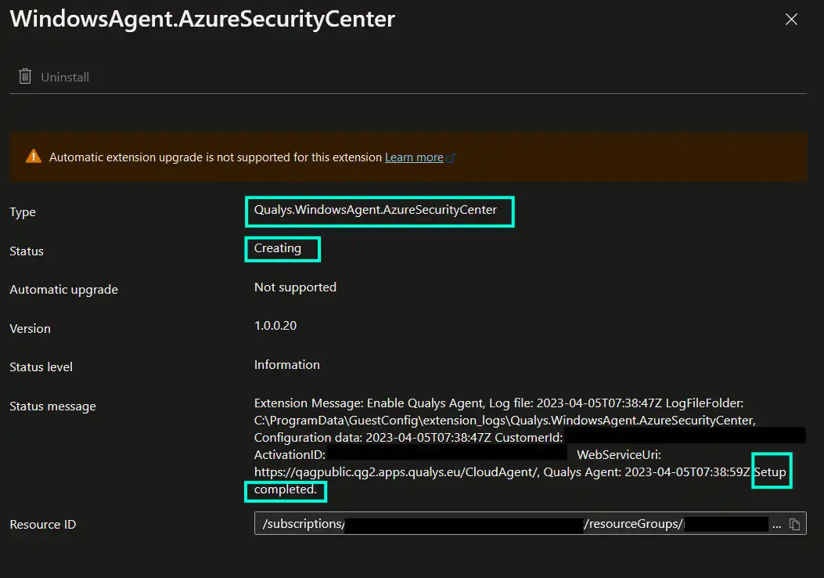Select the Not supported value
The width and height of the screenshot is (824, 578).
(x=295, y=287)
